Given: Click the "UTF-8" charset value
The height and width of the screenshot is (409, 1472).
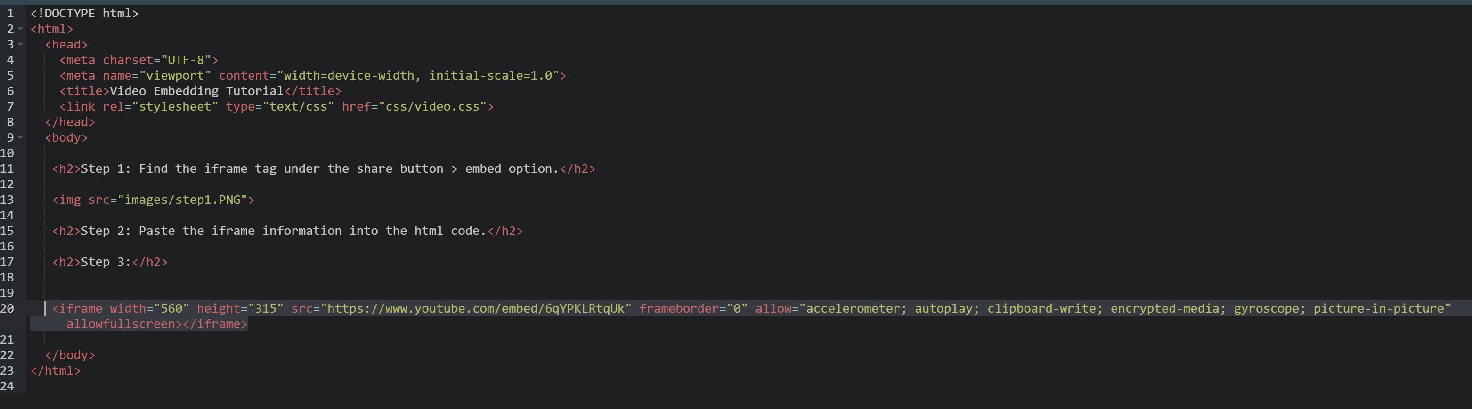Looking at the screenshot, I should pos(186,59).
